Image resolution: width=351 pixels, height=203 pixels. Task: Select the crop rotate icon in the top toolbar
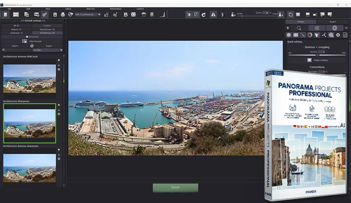point(291,15)
